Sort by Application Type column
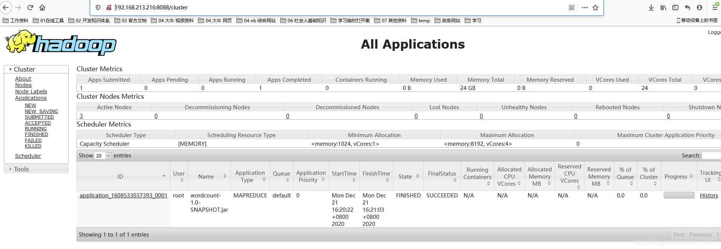This screenshot has height=249, width=721. click(x=250, y=176)
